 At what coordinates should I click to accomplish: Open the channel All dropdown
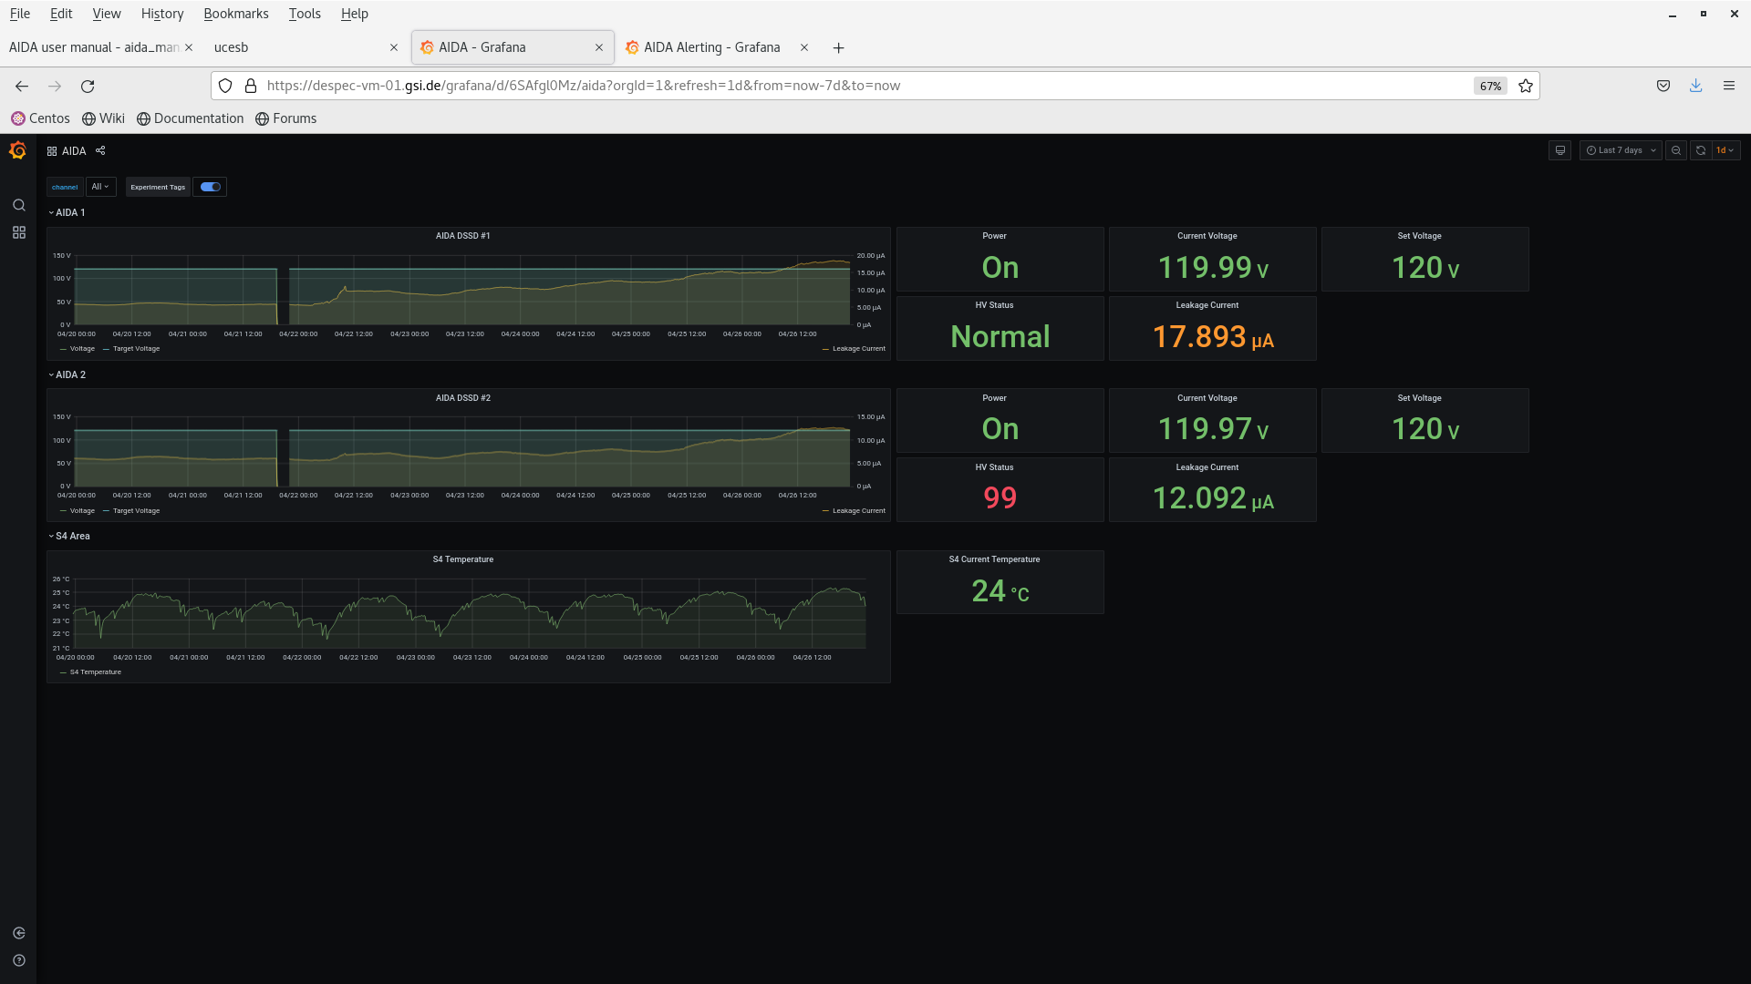100,187
